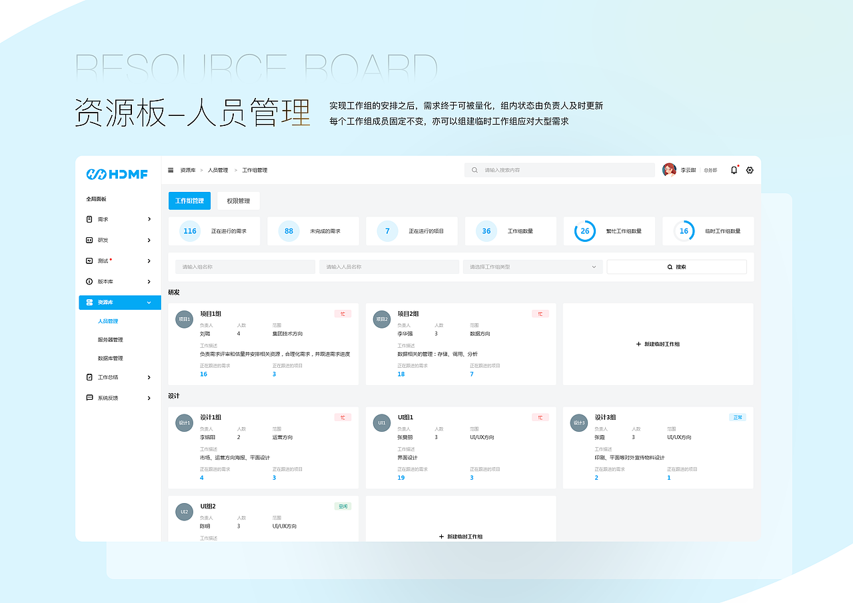Click the 版本库 sidebar icon
Image resolution: width=853 pixels, height=603 pixels.
pyautogui.click(x=89, y=282)
